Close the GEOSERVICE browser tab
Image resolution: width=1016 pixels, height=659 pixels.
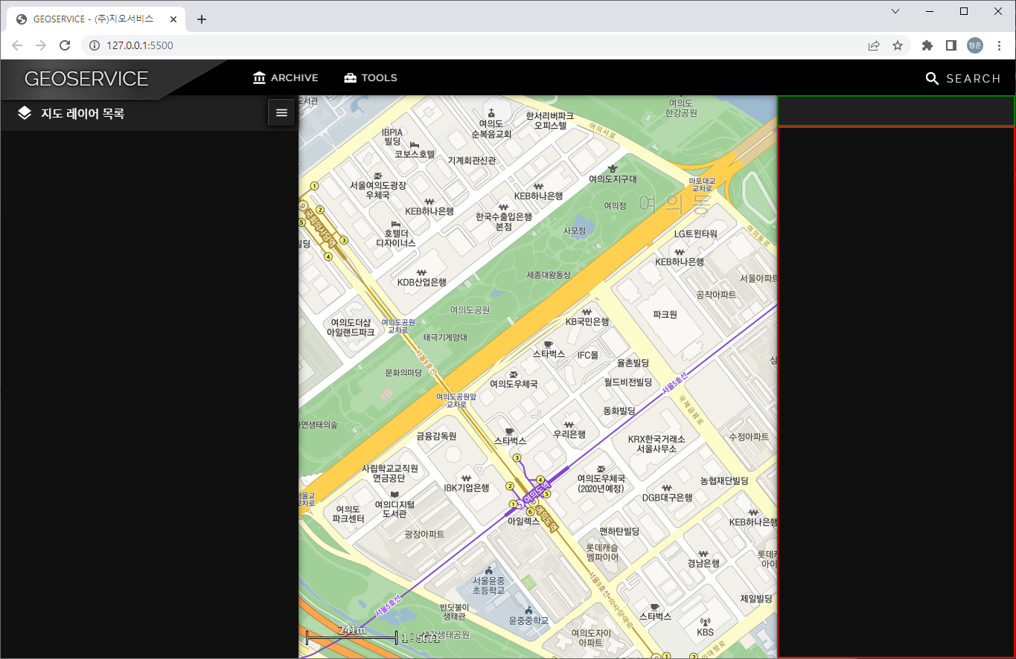click(173, 19)
